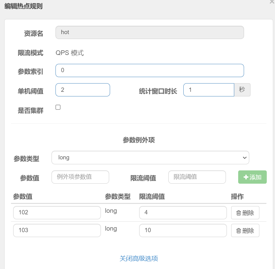The image size is (275, 269).
Task: Click the QPS 模式 text
Action: 70,53
